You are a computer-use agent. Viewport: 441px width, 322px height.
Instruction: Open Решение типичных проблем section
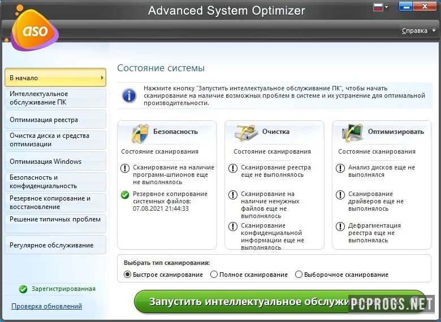click(x=55, y=223)
